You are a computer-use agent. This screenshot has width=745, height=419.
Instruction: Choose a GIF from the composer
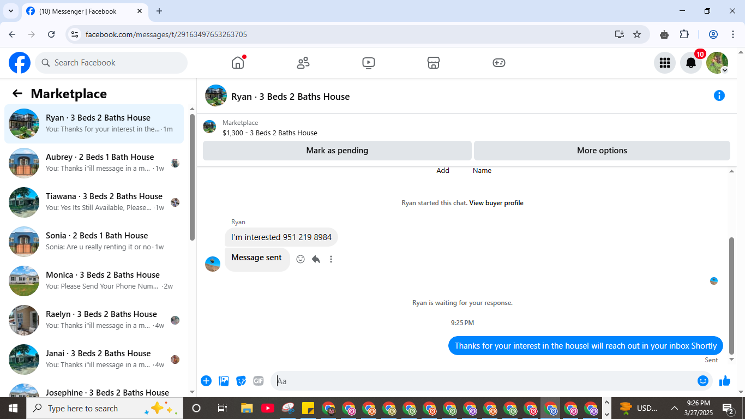pos(259,381)
